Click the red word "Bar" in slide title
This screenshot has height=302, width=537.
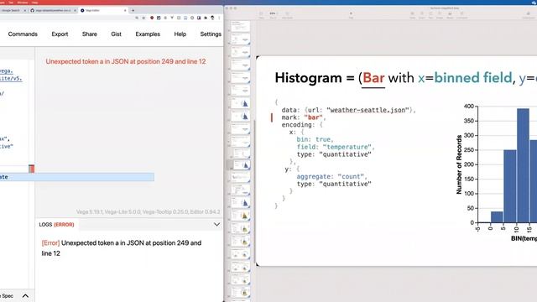pyautogui.click(x=373, y=78)
